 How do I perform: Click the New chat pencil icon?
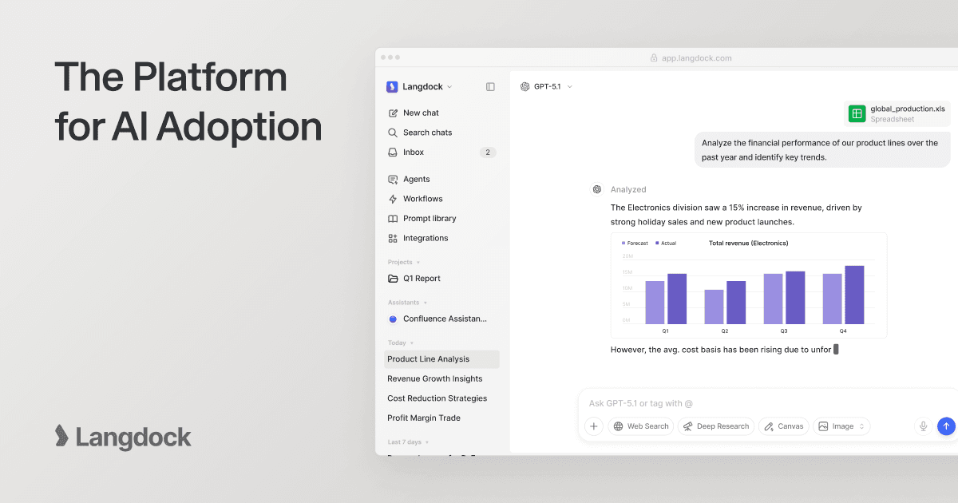click(x=393, y=113)
